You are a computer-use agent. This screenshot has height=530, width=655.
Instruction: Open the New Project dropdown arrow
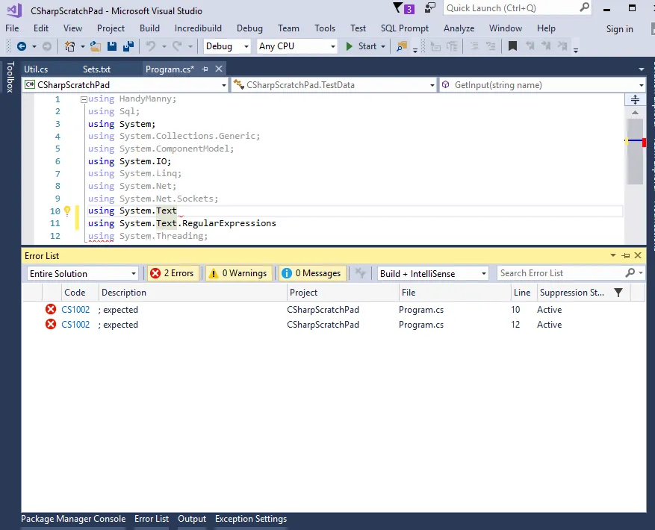[x=82, y=46]
